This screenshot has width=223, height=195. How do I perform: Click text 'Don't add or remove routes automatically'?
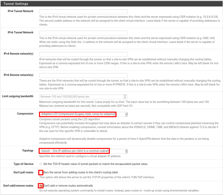[68, 186]
